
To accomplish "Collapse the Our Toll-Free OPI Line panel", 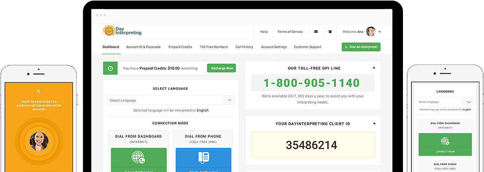I will [374, 67].
